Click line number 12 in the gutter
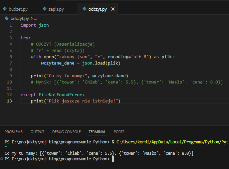This screenshot has height=169, width=229. (10, 94)
